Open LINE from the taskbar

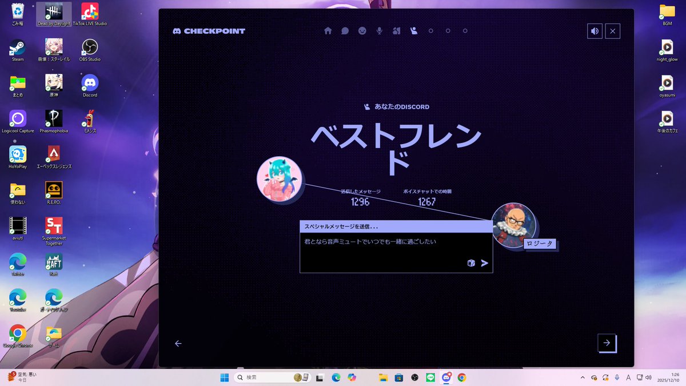[x=430, y=377]
